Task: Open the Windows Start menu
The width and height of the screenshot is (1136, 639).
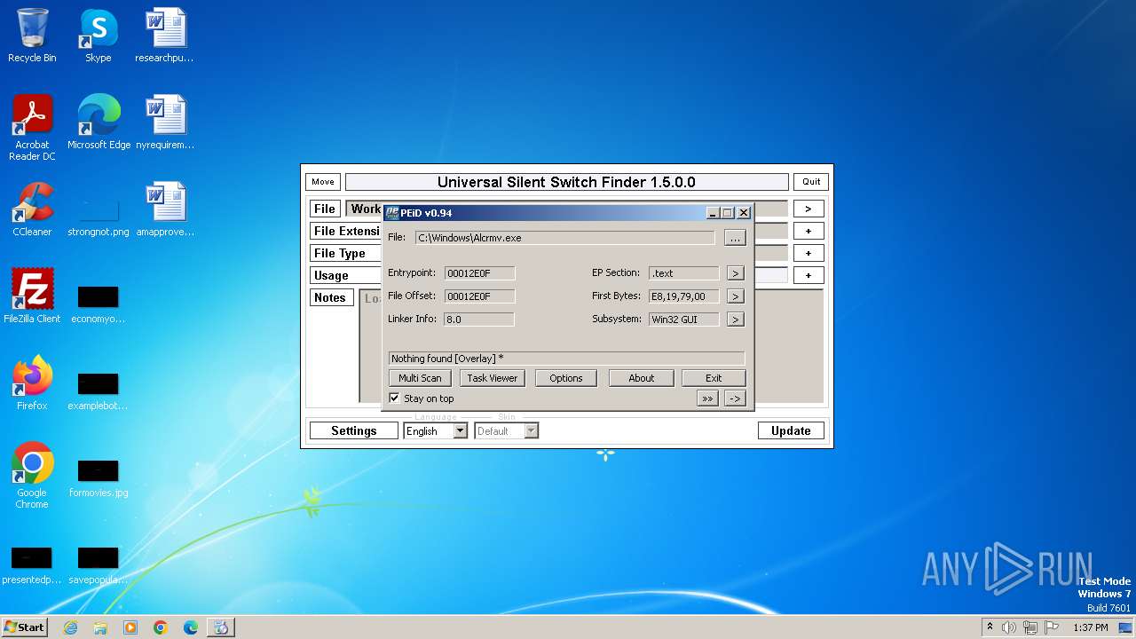Action: (x=25, y=627)
